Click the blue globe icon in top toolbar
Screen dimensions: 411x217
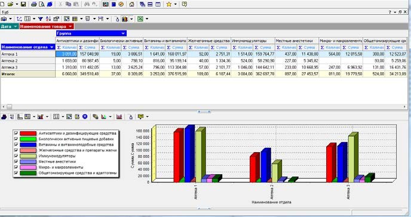click(50, 4)
